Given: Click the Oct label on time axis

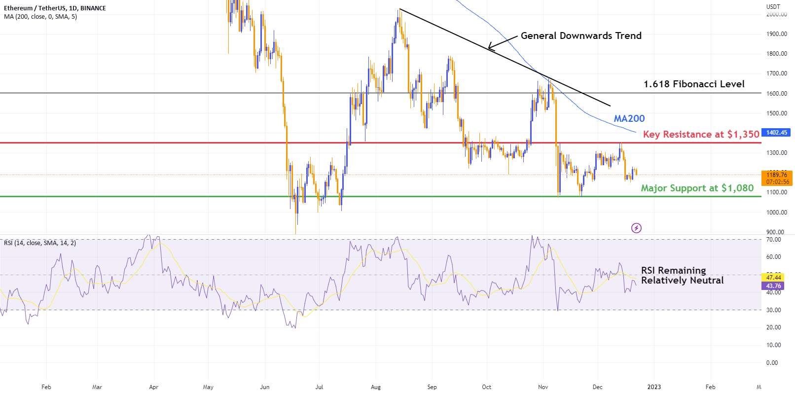Looking at the screenshot, I should coord(487,387).
